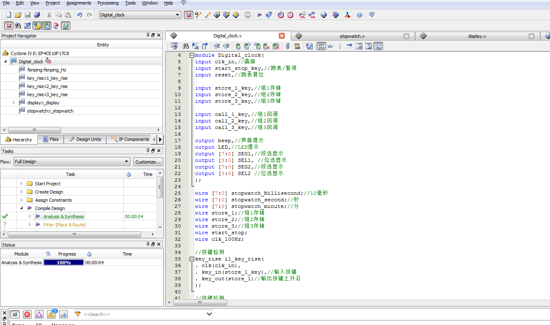The image size is (550, 325).
Task: Toggle the All messages filter button
Action: pyautogui.click(x=15, y=314)
